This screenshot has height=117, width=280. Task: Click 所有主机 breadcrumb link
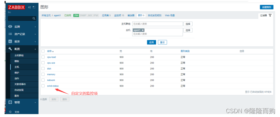point(46,16)
